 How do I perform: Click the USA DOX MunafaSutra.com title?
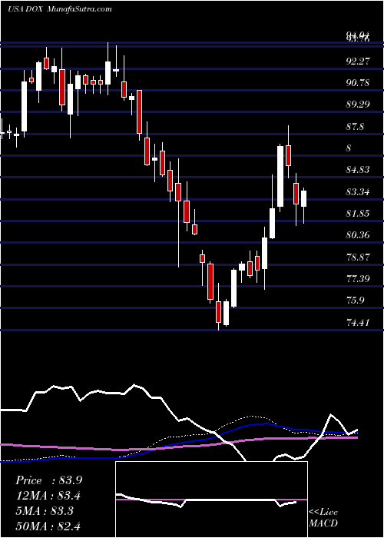coord(60,8)
